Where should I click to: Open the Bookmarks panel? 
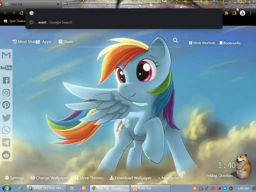(230, 43)
